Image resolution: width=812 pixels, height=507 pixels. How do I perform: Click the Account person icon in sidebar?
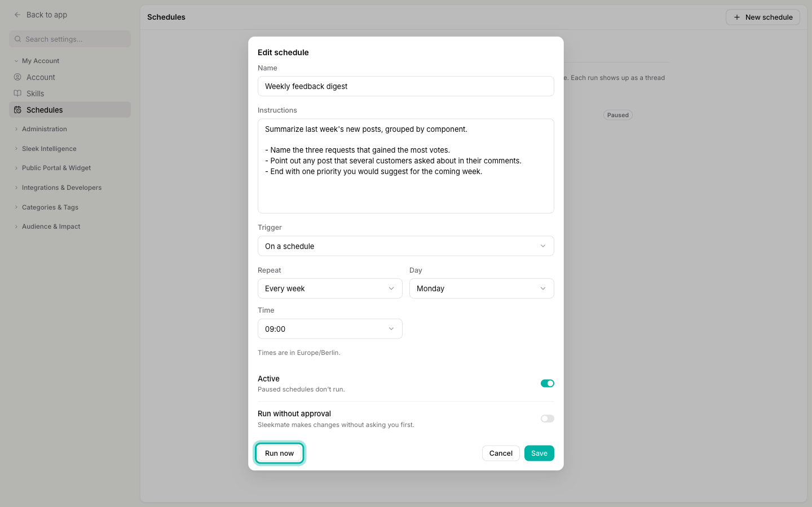coord(17,77)
